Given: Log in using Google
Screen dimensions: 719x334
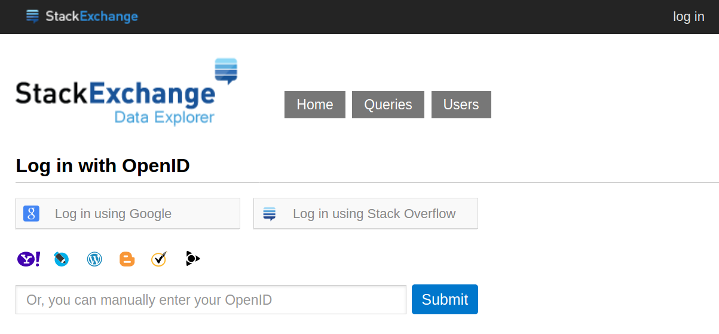Looking at the screenshot, I should 128,213.
